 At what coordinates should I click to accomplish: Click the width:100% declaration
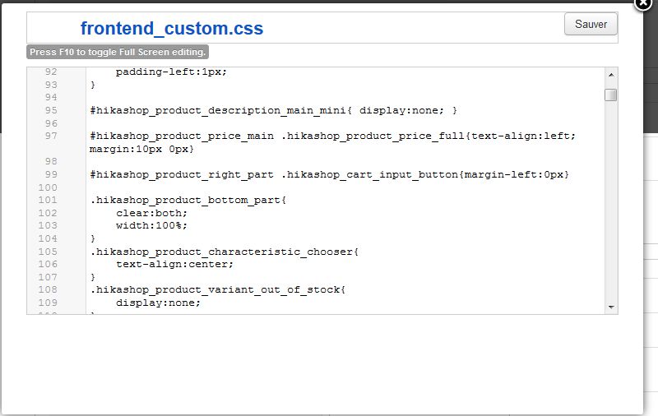151,225
